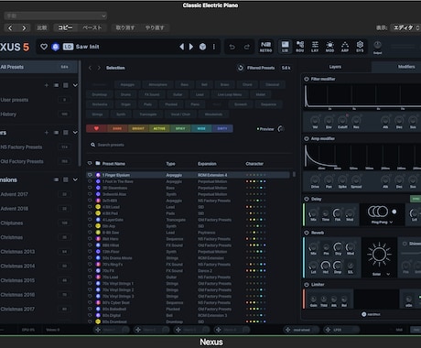Switch to the Layers tab
Screen dimensions: 421x348
point(335,67)
